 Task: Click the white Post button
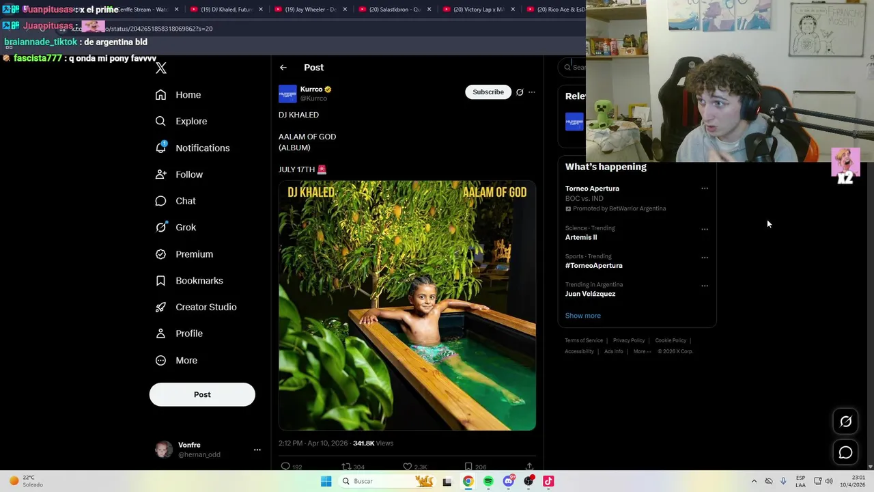pos(202,394)
